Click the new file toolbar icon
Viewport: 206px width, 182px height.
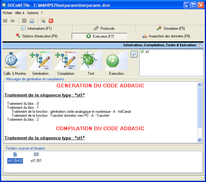(x=6, y=21)
